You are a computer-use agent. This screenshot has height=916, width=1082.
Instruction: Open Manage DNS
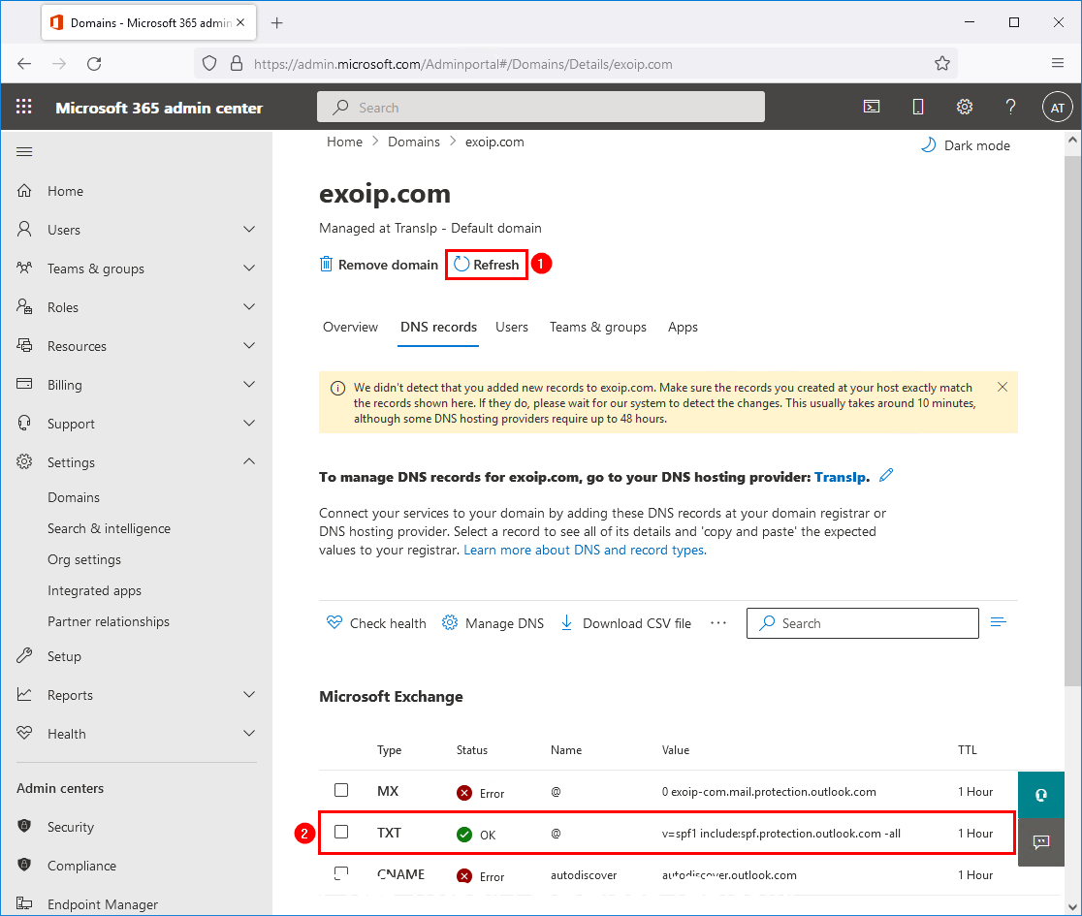point(493,623)
